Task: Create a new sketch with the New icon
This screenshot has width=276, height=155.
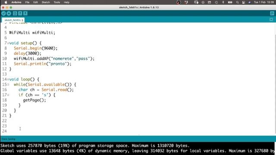Action: [x=15, y=13]
